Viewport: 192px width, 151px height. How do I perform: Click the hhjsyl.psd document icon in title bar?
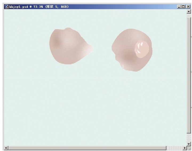point(6,7)
